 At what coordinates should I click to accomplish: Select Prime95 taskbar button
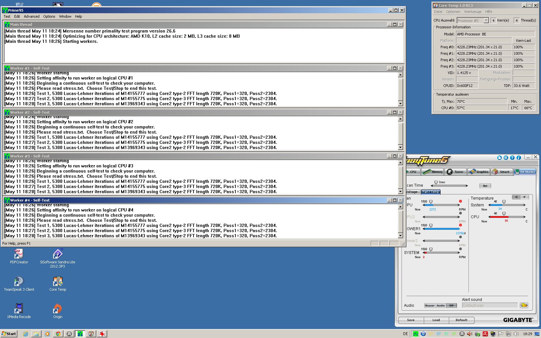point(80,334)
